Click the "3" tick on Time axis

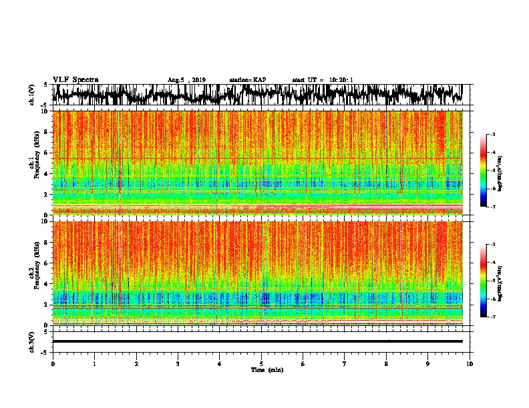point(178,364)
